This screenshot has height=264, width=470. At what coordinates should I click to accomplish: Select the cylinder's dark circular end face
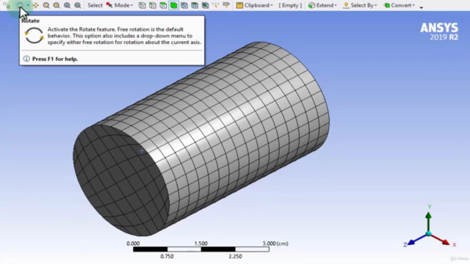120,180
